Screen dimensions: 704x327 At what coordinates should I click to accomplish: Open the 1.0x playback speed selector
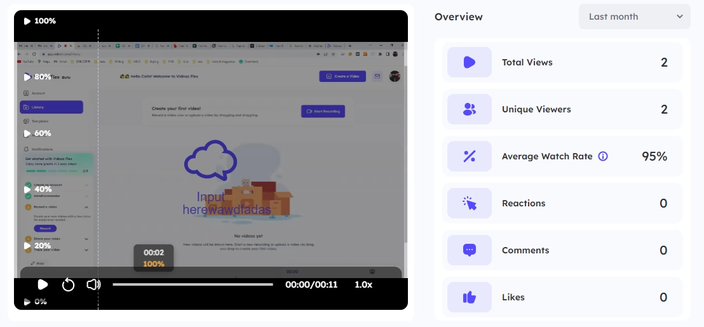363,284
